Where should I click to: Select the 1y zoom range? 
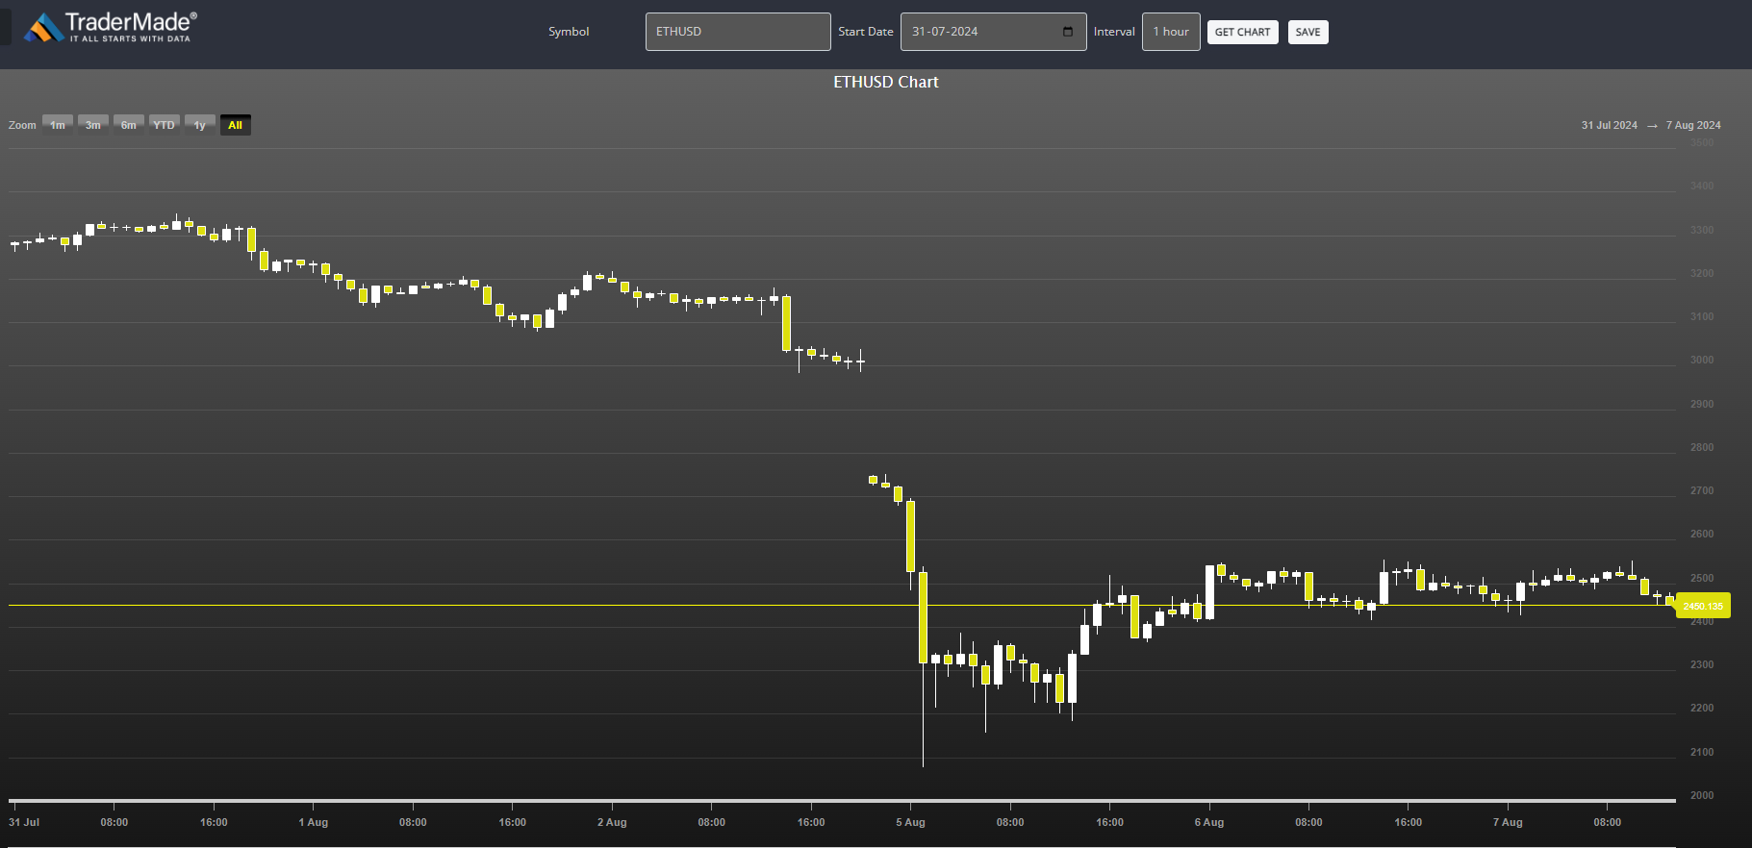[x=200, y=125]
